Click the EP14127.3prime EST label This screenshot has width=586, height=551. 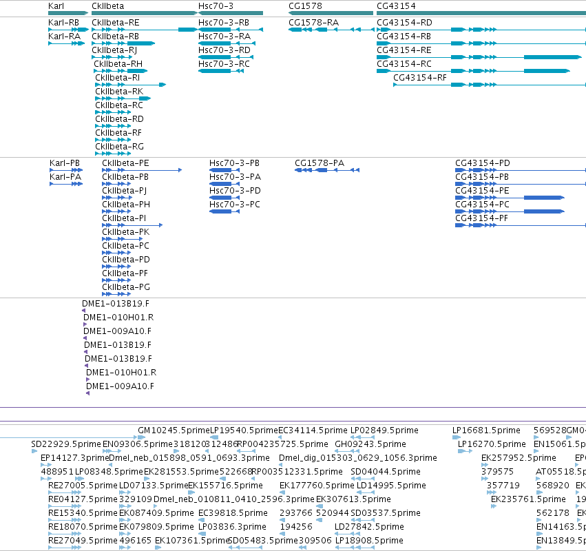[x=74, y=458]
